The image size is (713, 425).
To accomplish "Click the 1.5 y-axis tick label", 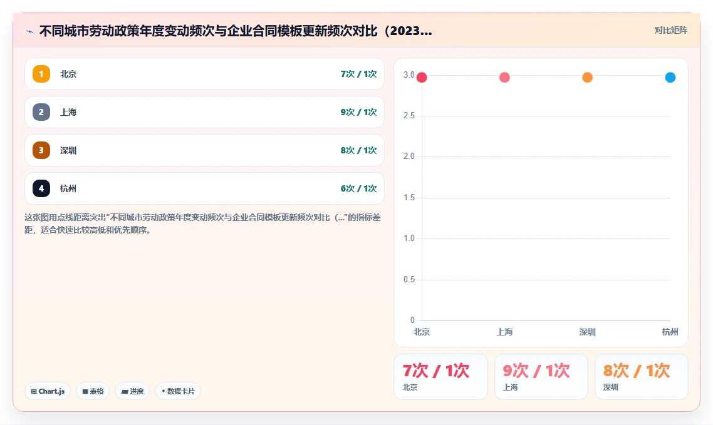I will (409, 198).
